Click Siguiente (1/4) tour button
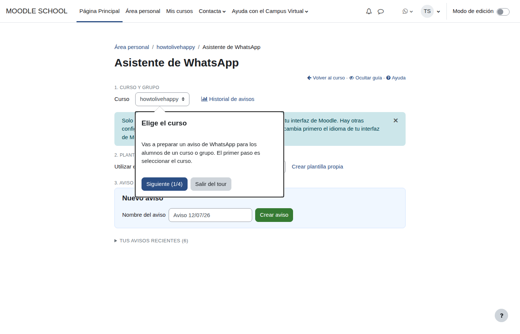The height and width of the screenshot is (334, 520). coord(165,184)
